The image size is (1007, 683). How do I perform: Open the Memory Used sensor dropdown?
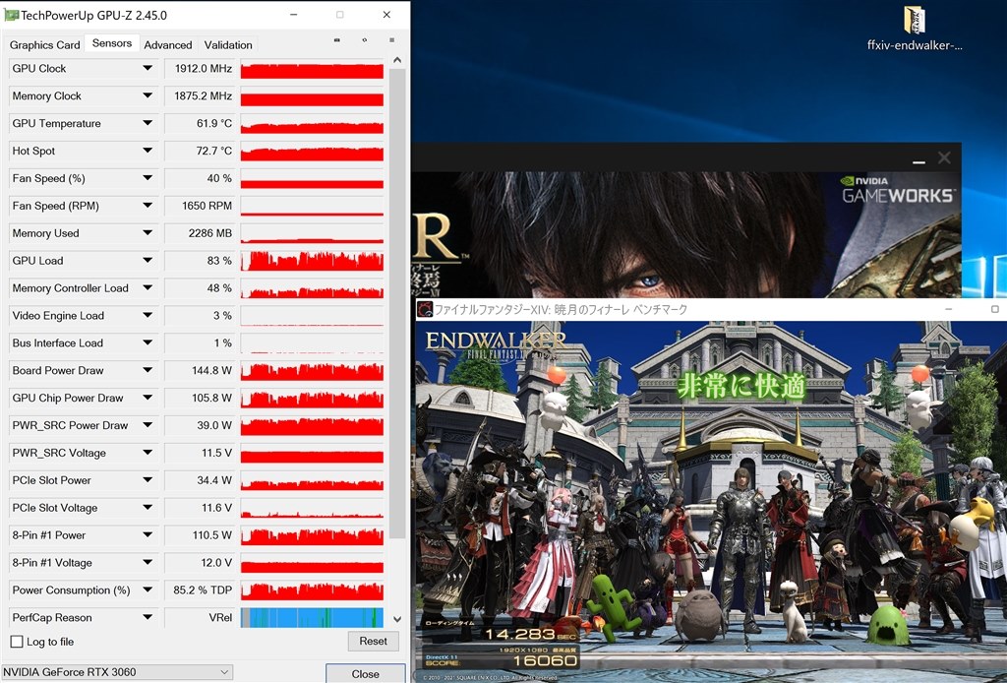148,233
